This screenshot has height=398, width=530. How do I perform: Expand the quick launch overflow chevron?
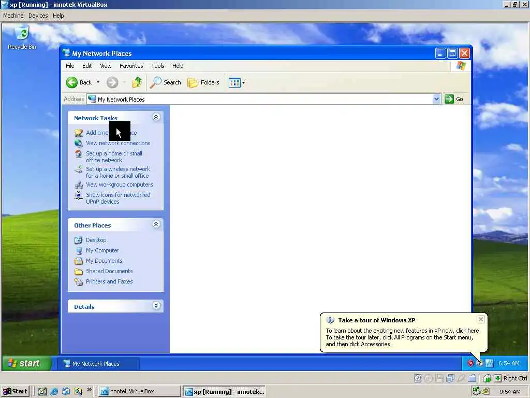[x=89, y=390]
